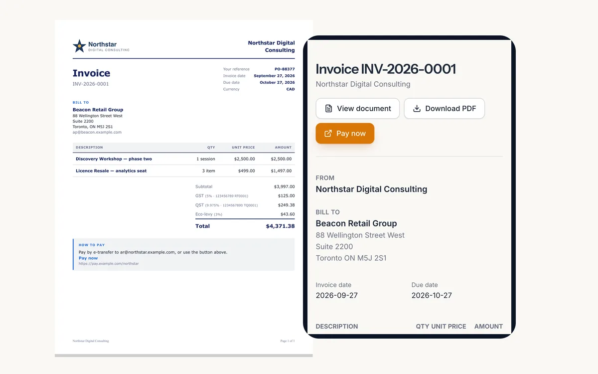Click the Total amount $4,371.38

pos(280,226)
